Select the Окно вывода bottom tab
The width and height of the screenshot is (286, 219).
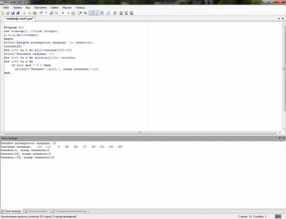pyautogui.click(x=11, y=211)
